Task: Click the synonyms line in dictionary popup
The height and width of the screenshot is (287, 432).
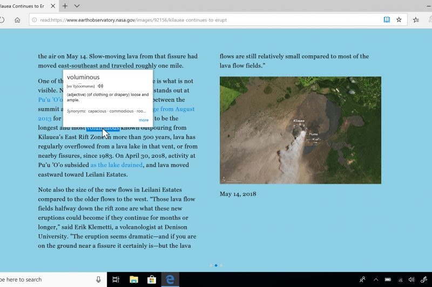Action: pos(106,111)
